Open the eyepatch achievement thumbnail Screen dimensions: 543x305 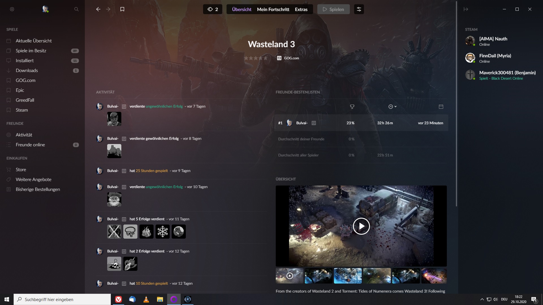[x=114, y=119]
